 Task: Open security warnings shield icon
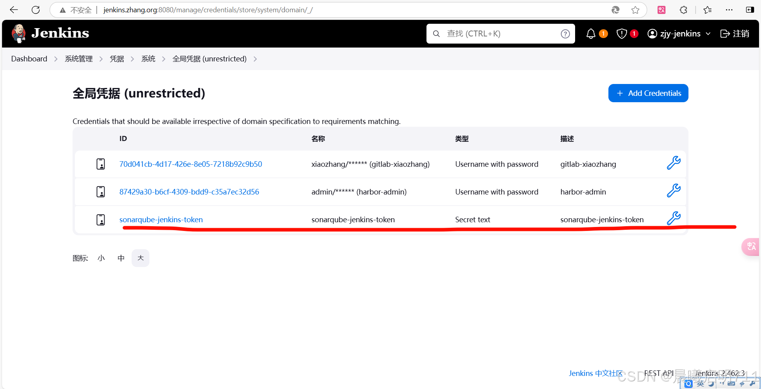(x=621, y=34)
